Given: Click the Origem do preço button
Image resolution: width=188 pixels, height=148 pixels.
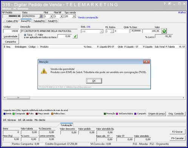Looking at the screenshot, I should pyautogui.click(x=156, y=114).
